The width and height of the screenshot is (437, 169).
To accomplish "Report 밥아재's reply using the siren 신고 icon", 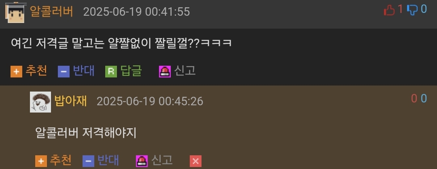I will 142,161.
